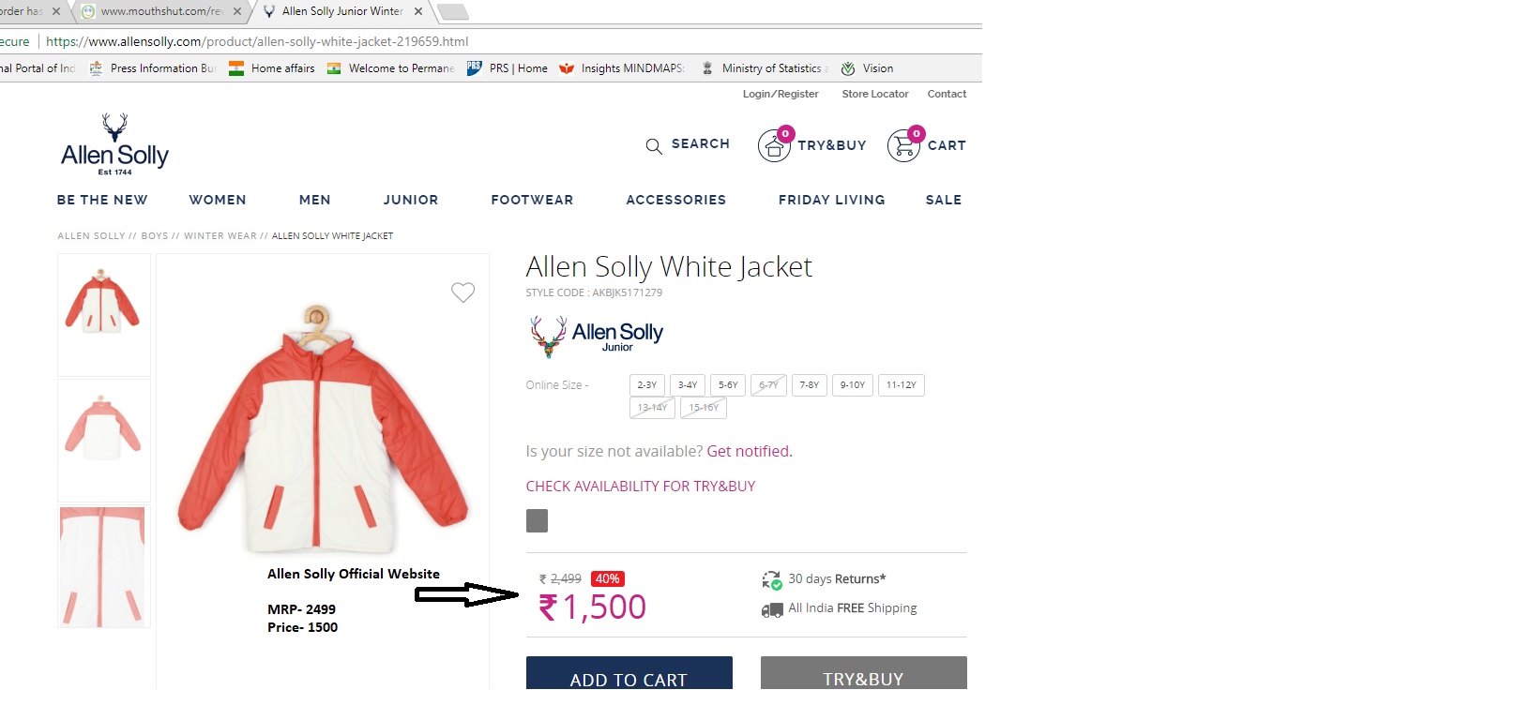Image resolution: width=1531 pixels, height=720 pixels.
Task: Select size 2-3Y
Action: [x=647, y=385]
